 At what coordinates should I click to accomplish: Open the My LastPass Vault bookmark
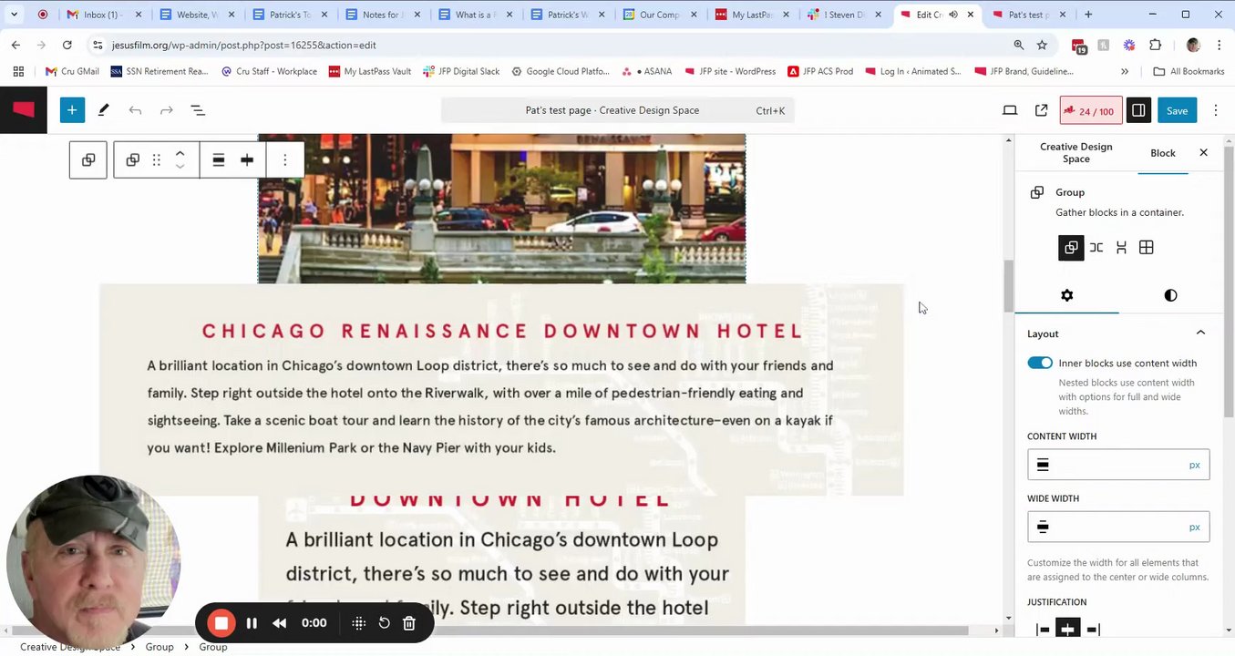tap(370, 71)
